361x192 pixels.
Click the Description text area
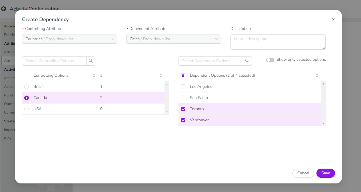click(x=278, y=42)
